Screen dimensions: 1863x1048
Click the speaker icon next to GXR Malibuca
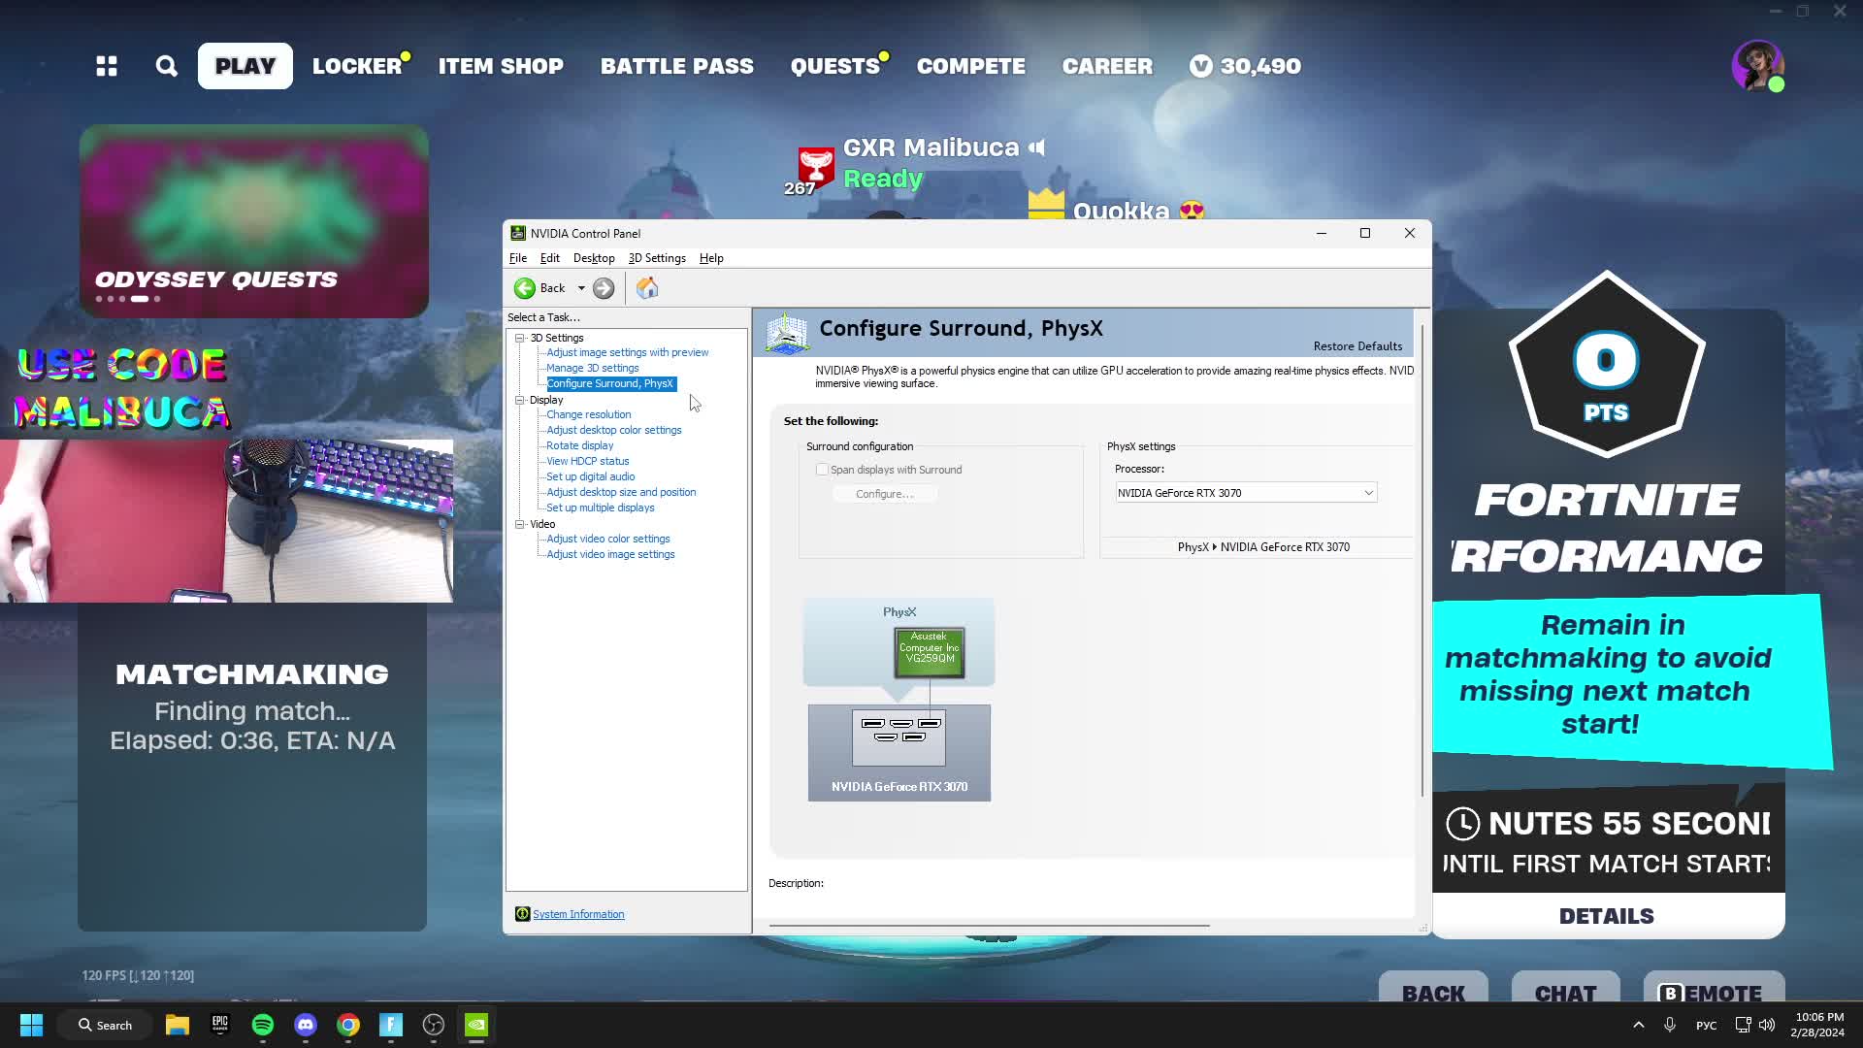1037,147
